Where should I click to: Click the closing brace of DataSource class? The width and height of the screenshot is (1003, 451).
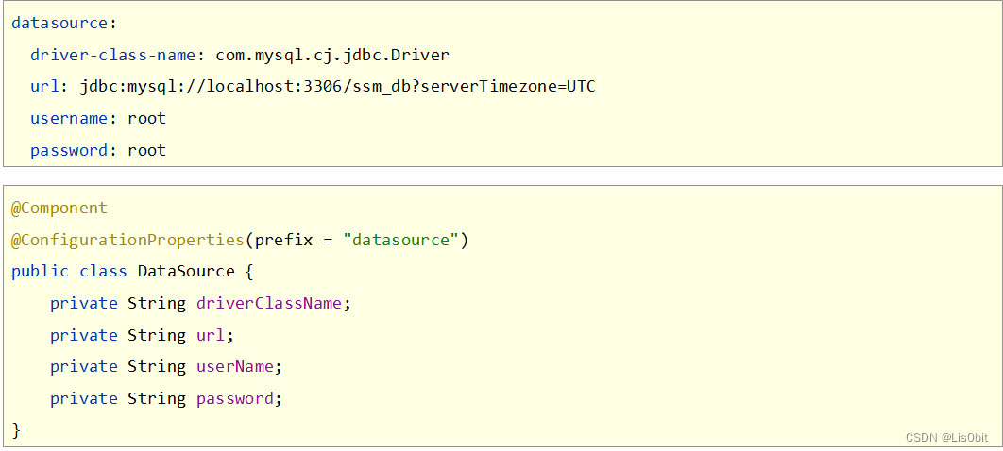16,429
